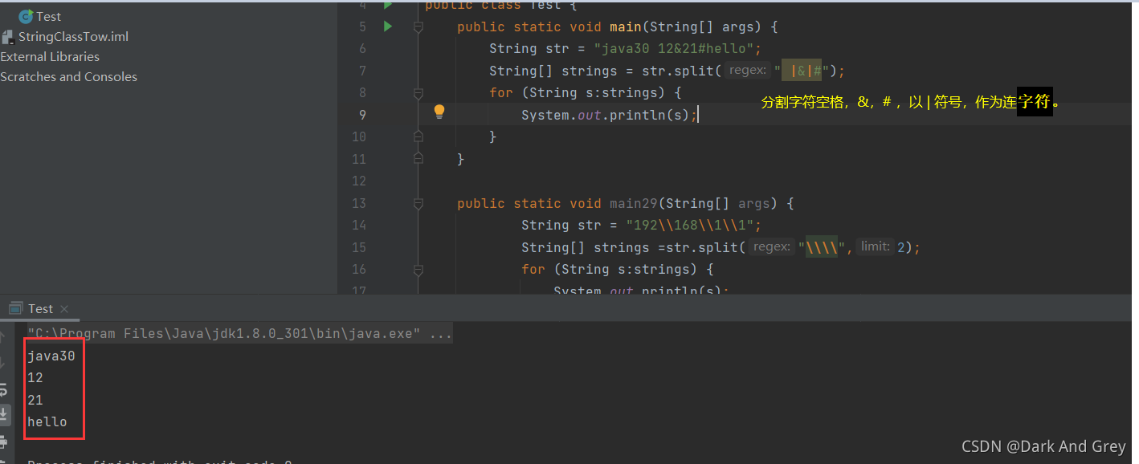Open the yellow light bulb quick-fix on line 9
The width and height of the screenshot is (1139, 464).
(439, 112)
